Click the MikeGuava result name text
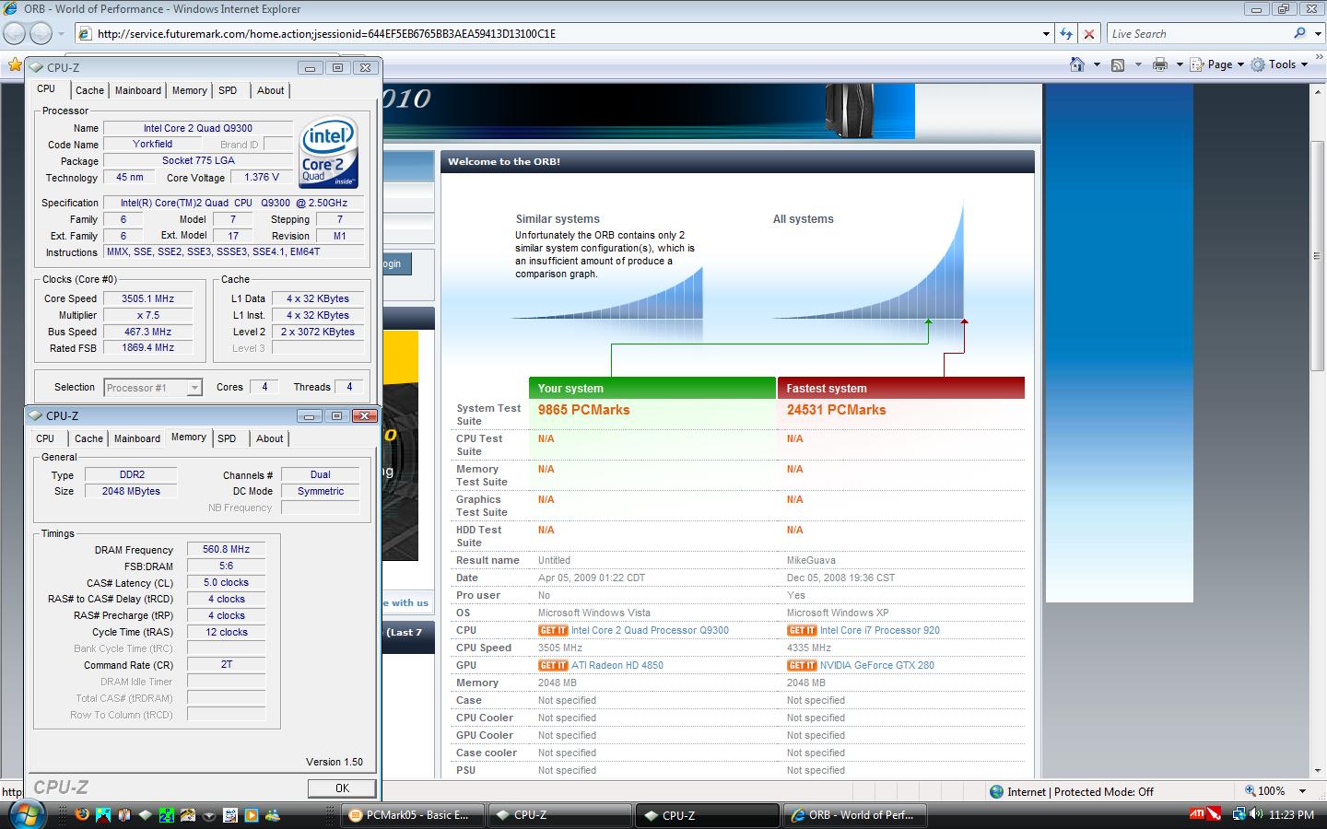This screenshot has height=829, width=1327. click(811, 560)
